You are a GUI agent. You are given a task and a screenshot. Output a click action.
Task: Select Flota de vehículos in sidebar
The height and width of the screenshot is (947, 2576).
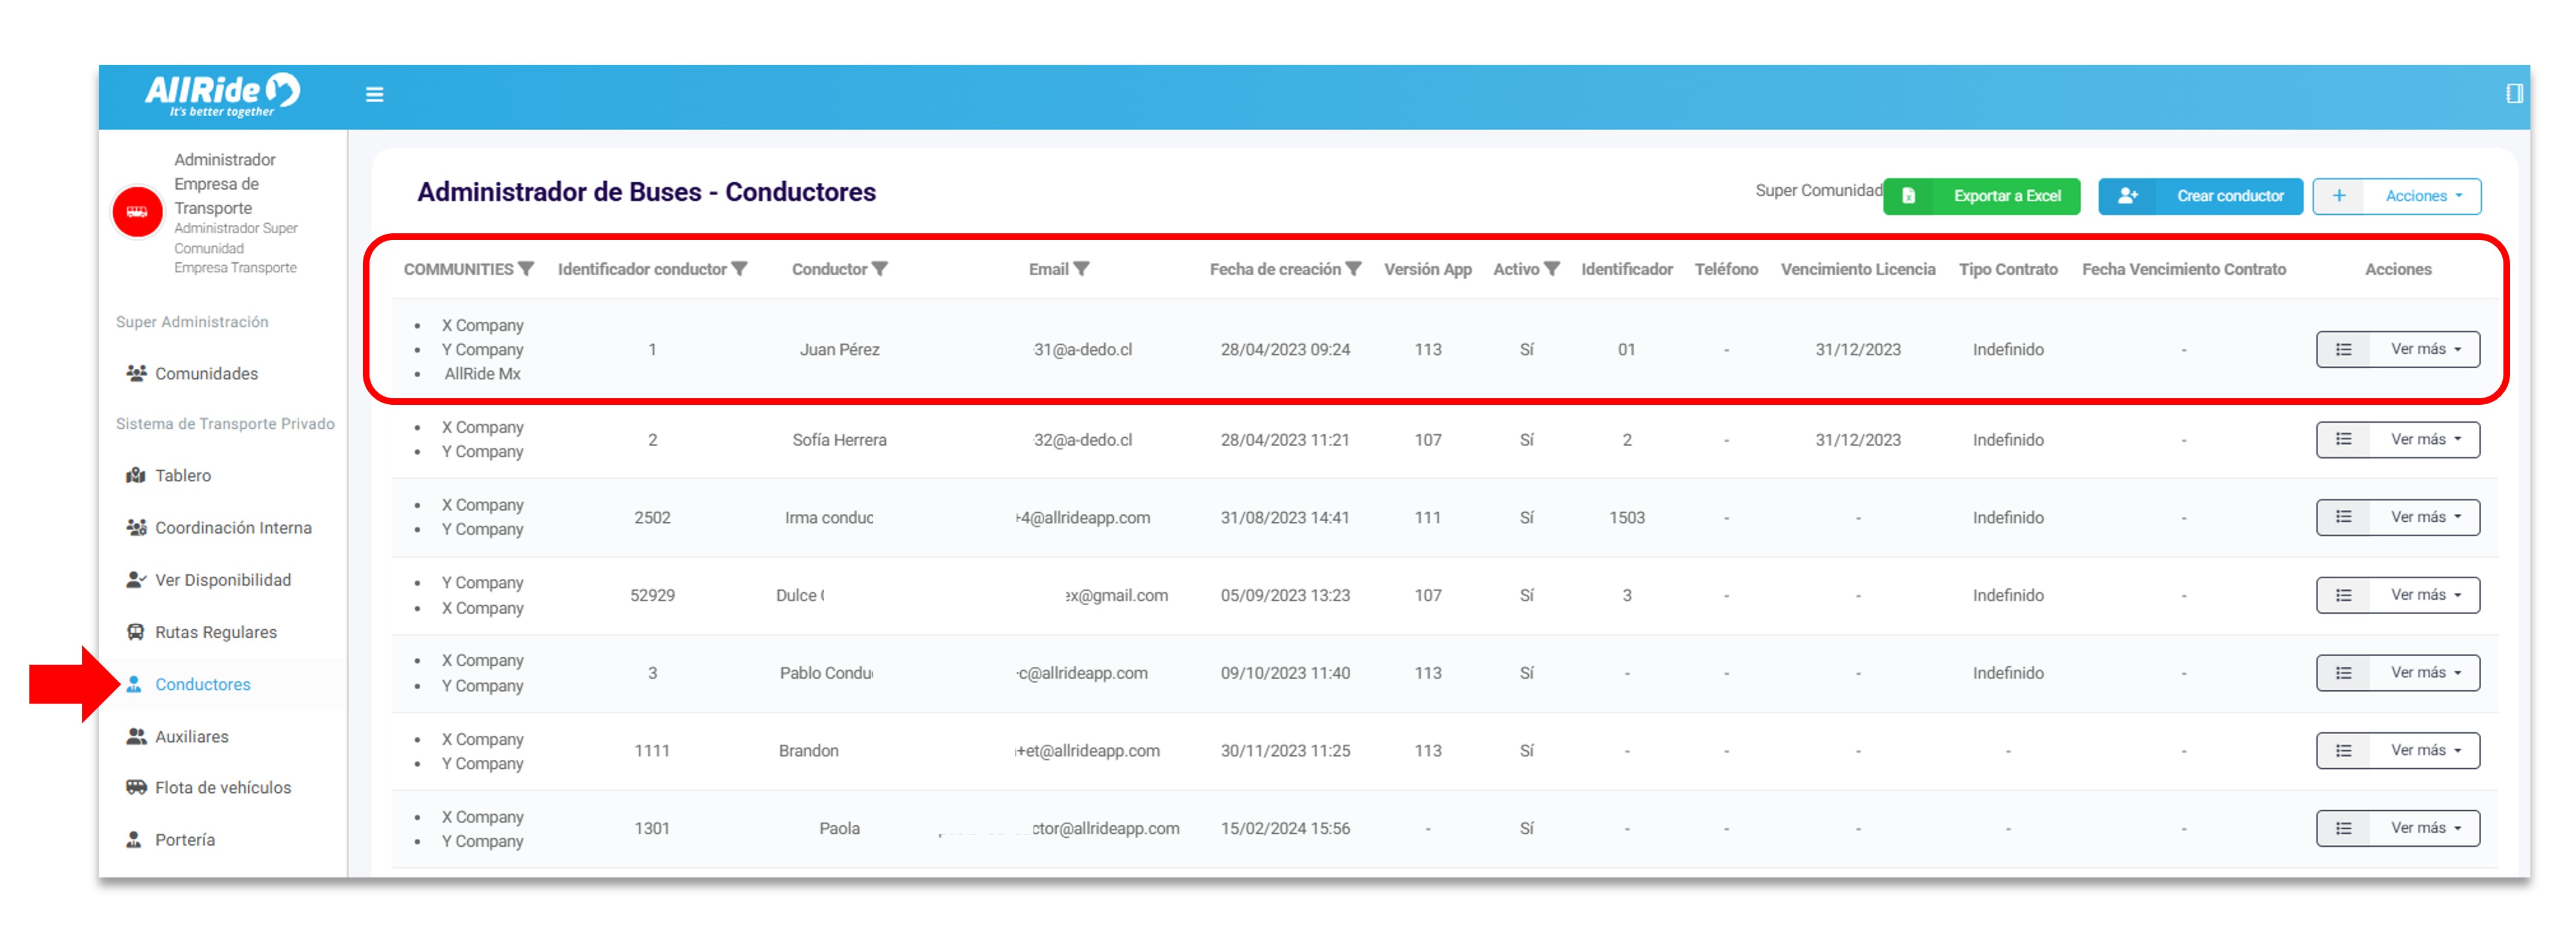[x=222, y=788]
